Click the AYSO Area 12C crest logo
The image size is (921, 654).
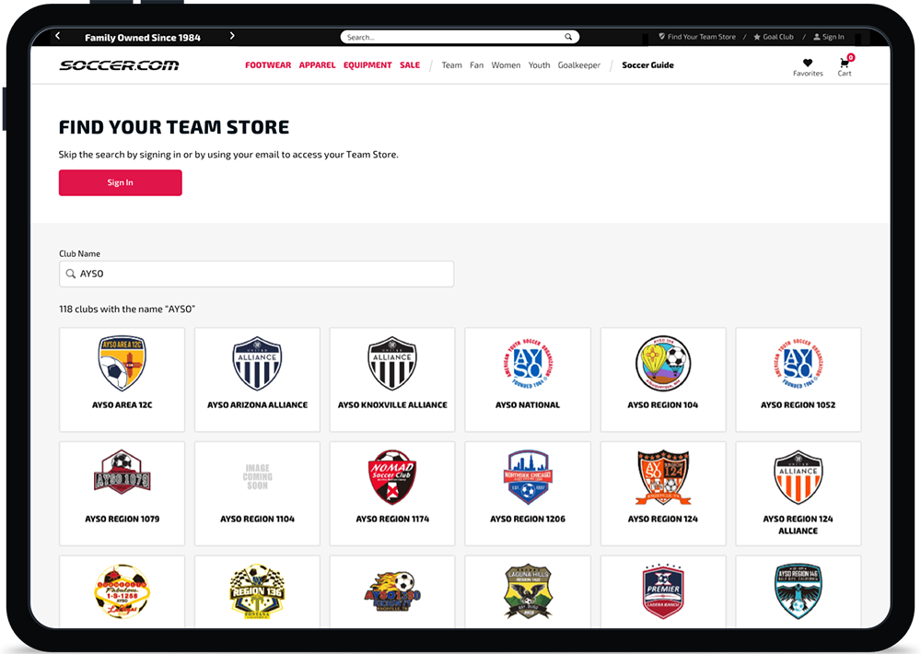[122, 364]
